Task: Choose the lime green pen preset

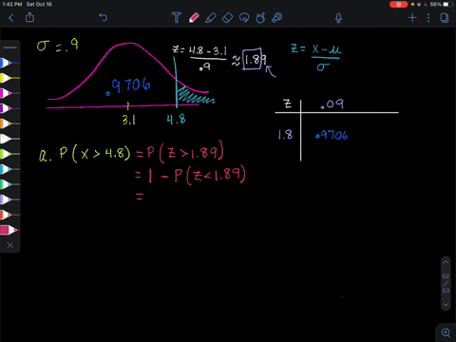Action: click(x=9, y=154)
